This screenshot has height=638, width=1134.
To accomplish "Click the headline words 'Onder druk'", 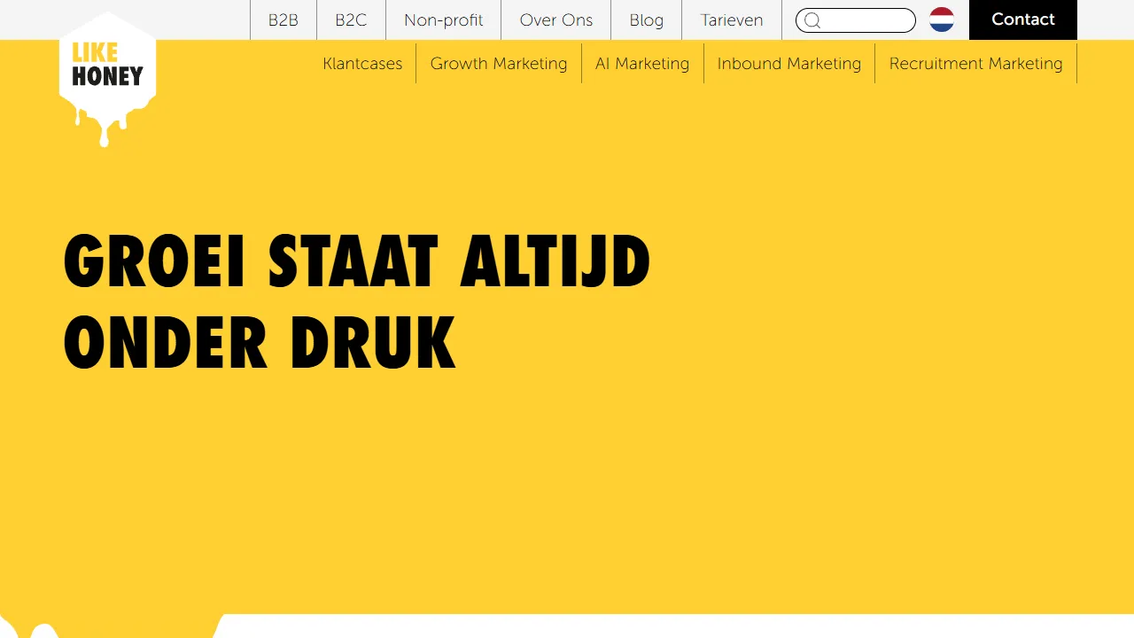I will (260, 343).
